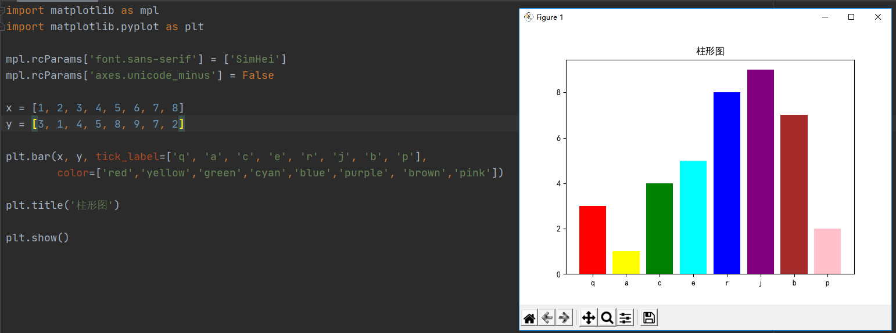Place cursor on plt.show() line
The height and width of the screenshot is (333, 896).
point(37,238)
